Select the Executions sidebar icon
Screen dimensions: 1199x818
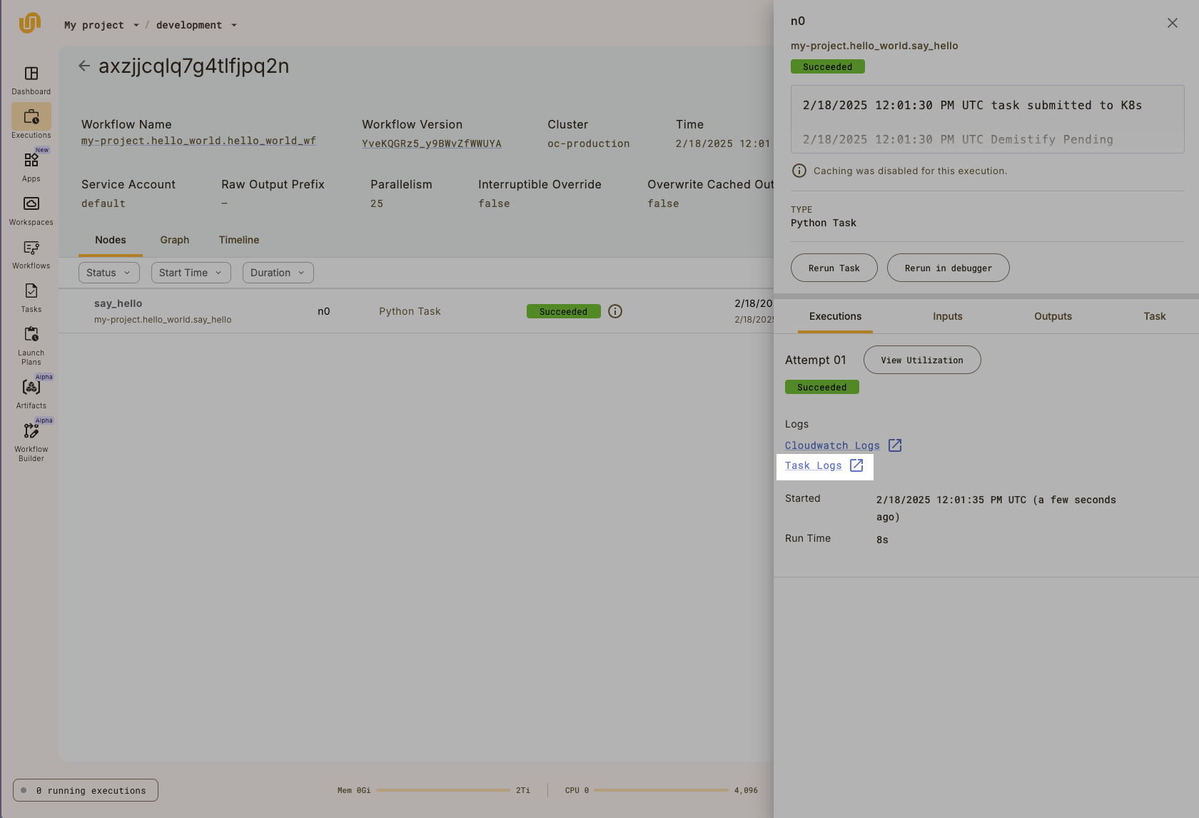[31, 121]
